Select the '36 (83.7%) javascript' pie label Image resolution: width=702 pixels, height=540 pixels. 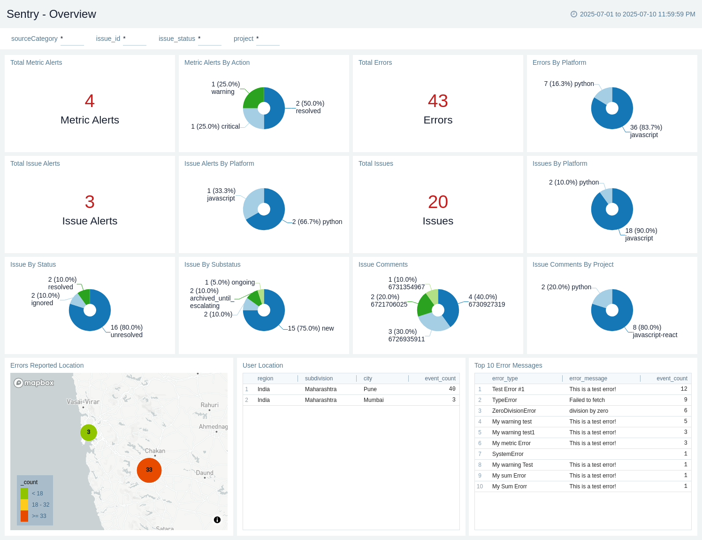tap(646, 131)
